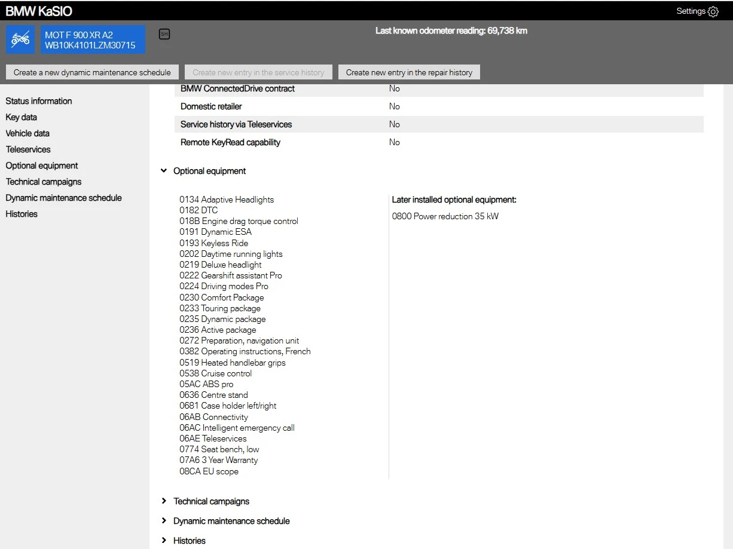Screen dimensions: 733x549
Task: Click '0681 Case holder left/right'
Action: (x=228, y=406)
